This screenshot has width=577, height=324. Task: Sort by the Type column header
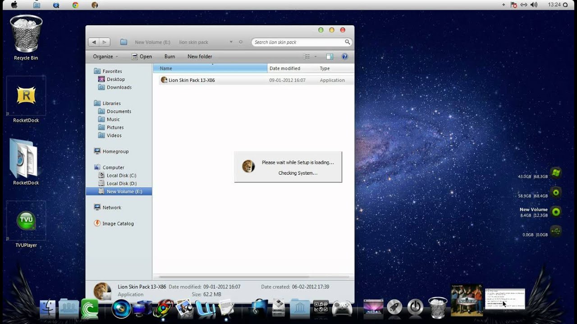(x=336, y=68)
